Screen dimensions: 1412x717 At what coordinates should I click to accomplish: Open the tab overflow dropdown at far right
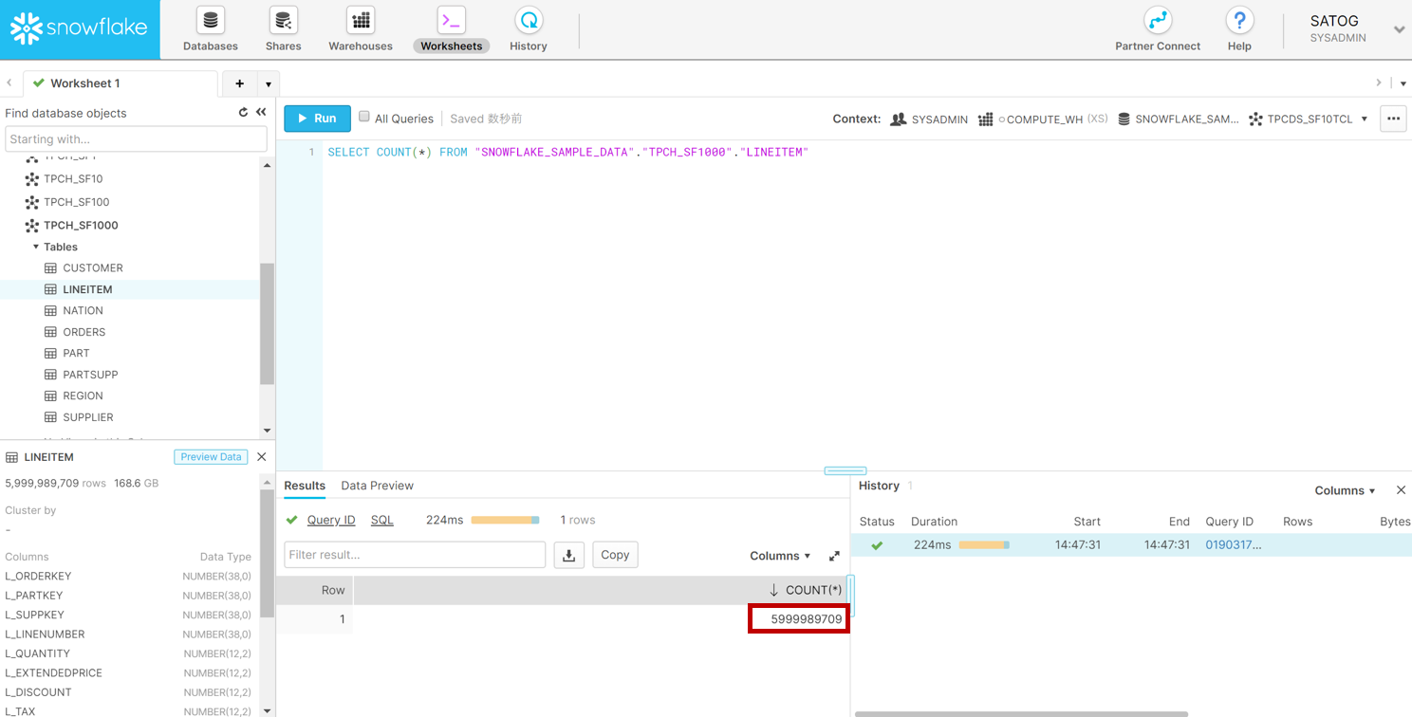1403,83
